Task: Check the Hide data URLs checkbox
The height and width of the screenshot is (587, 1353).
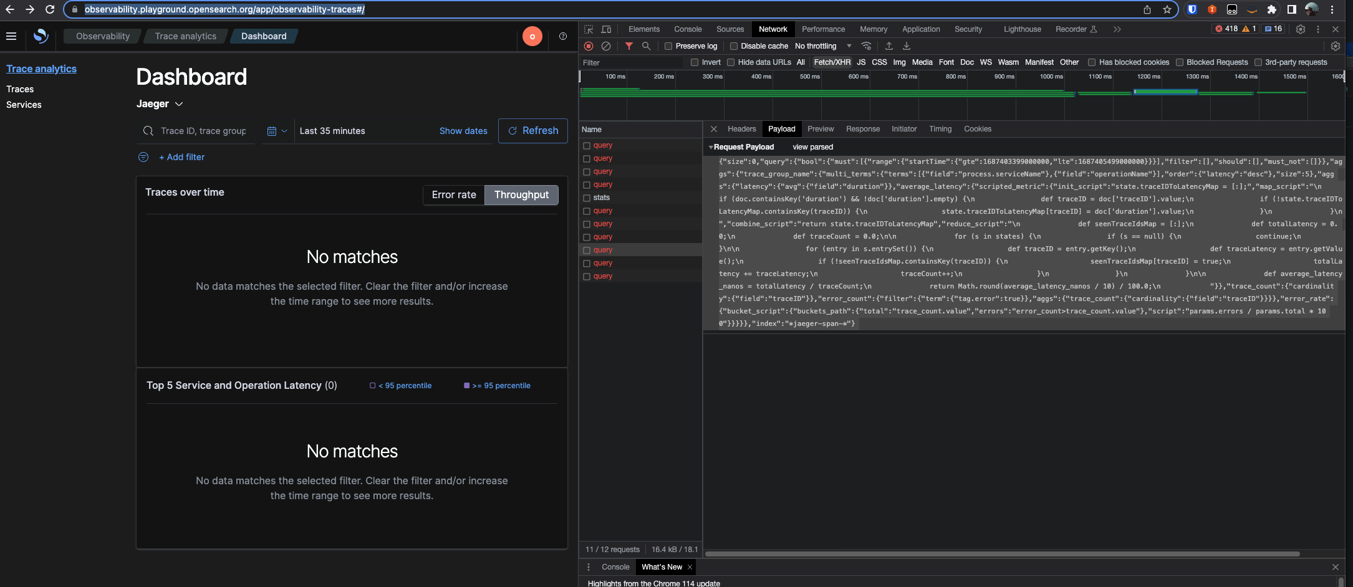Action: tap(729, 62)
